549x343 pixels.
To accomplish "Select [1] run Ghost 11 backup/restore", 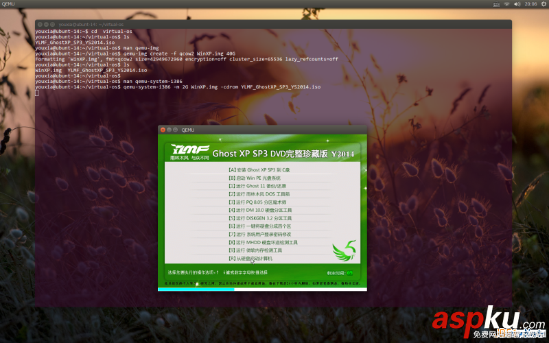I will [x=257, y=186].
